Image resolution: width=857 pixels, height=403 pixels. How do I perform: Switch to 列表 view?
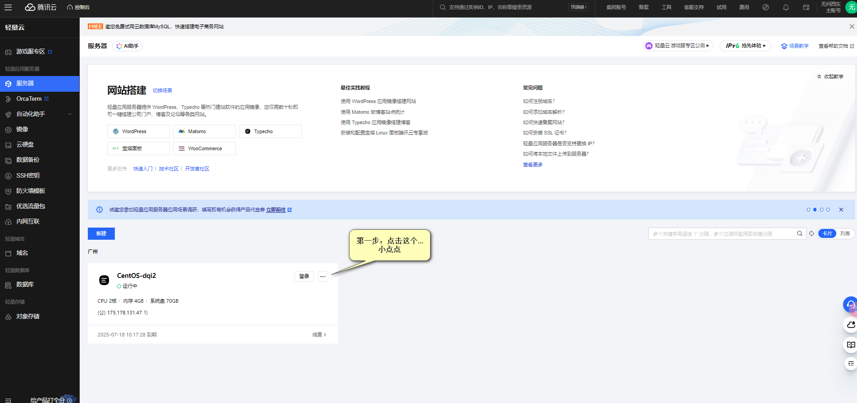pos(845,233)
